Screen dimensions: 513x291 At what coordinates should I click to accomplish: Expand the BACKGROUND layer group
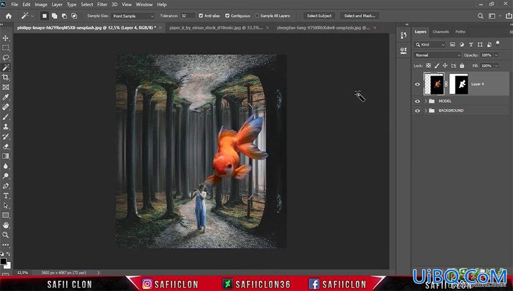(426, 110)
